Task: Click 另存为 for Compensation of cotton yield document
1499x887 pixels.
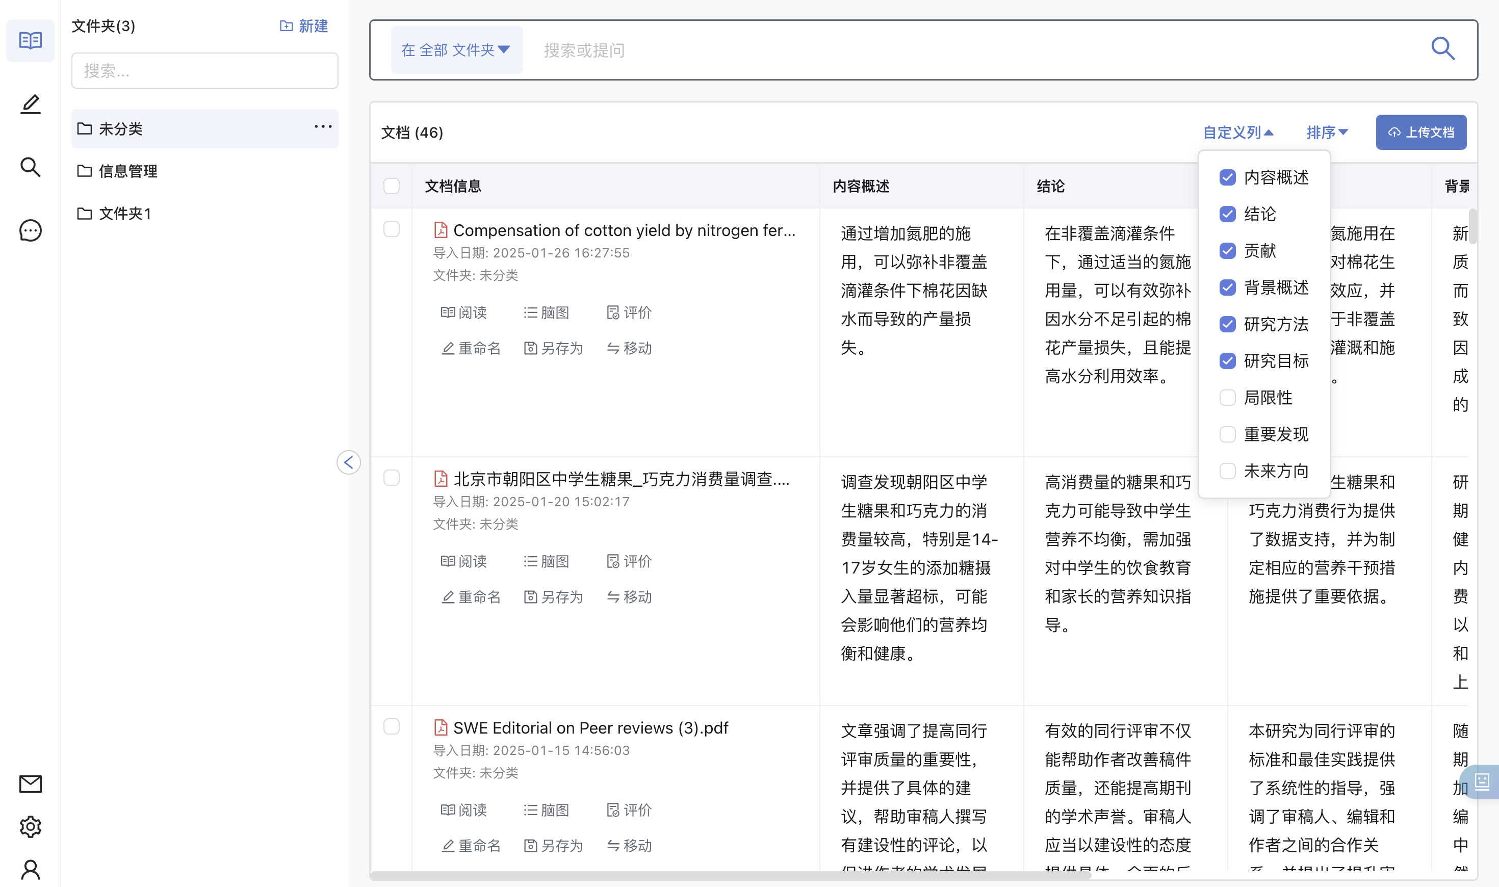Action: (553, 349)
